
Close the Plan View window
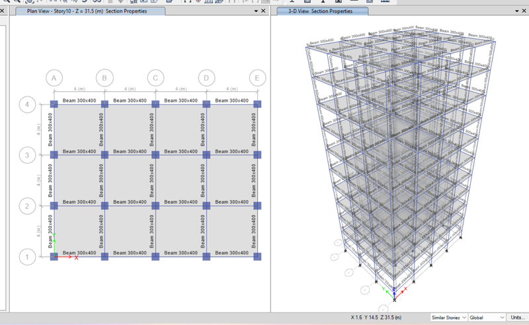[x=263, y=11]
